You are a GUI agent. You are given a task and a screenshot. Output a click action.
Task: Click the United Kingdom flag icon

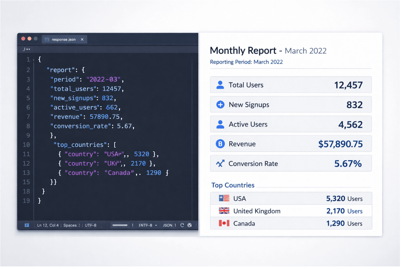224,211
